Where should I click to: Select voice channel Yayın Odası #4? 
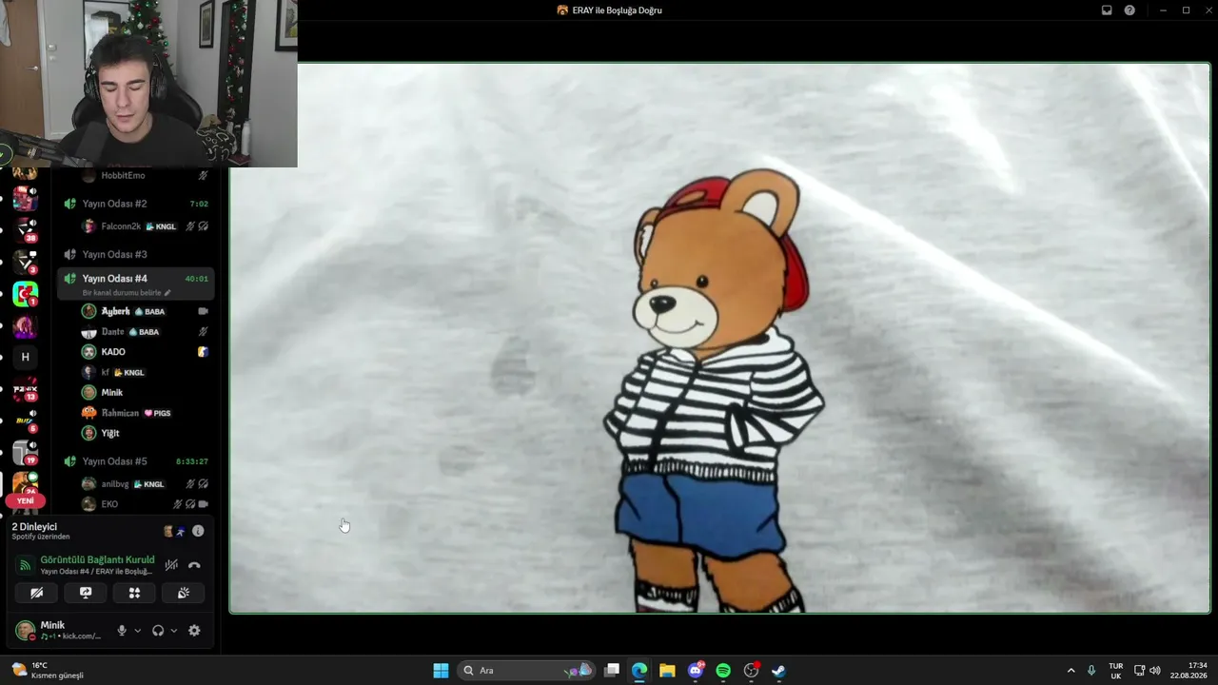coord(136,283)
